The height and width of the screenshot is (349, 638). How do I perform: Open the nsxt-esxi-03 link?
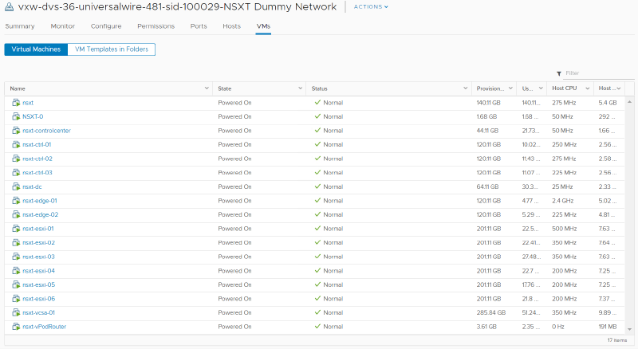click(x=38, y=257)
